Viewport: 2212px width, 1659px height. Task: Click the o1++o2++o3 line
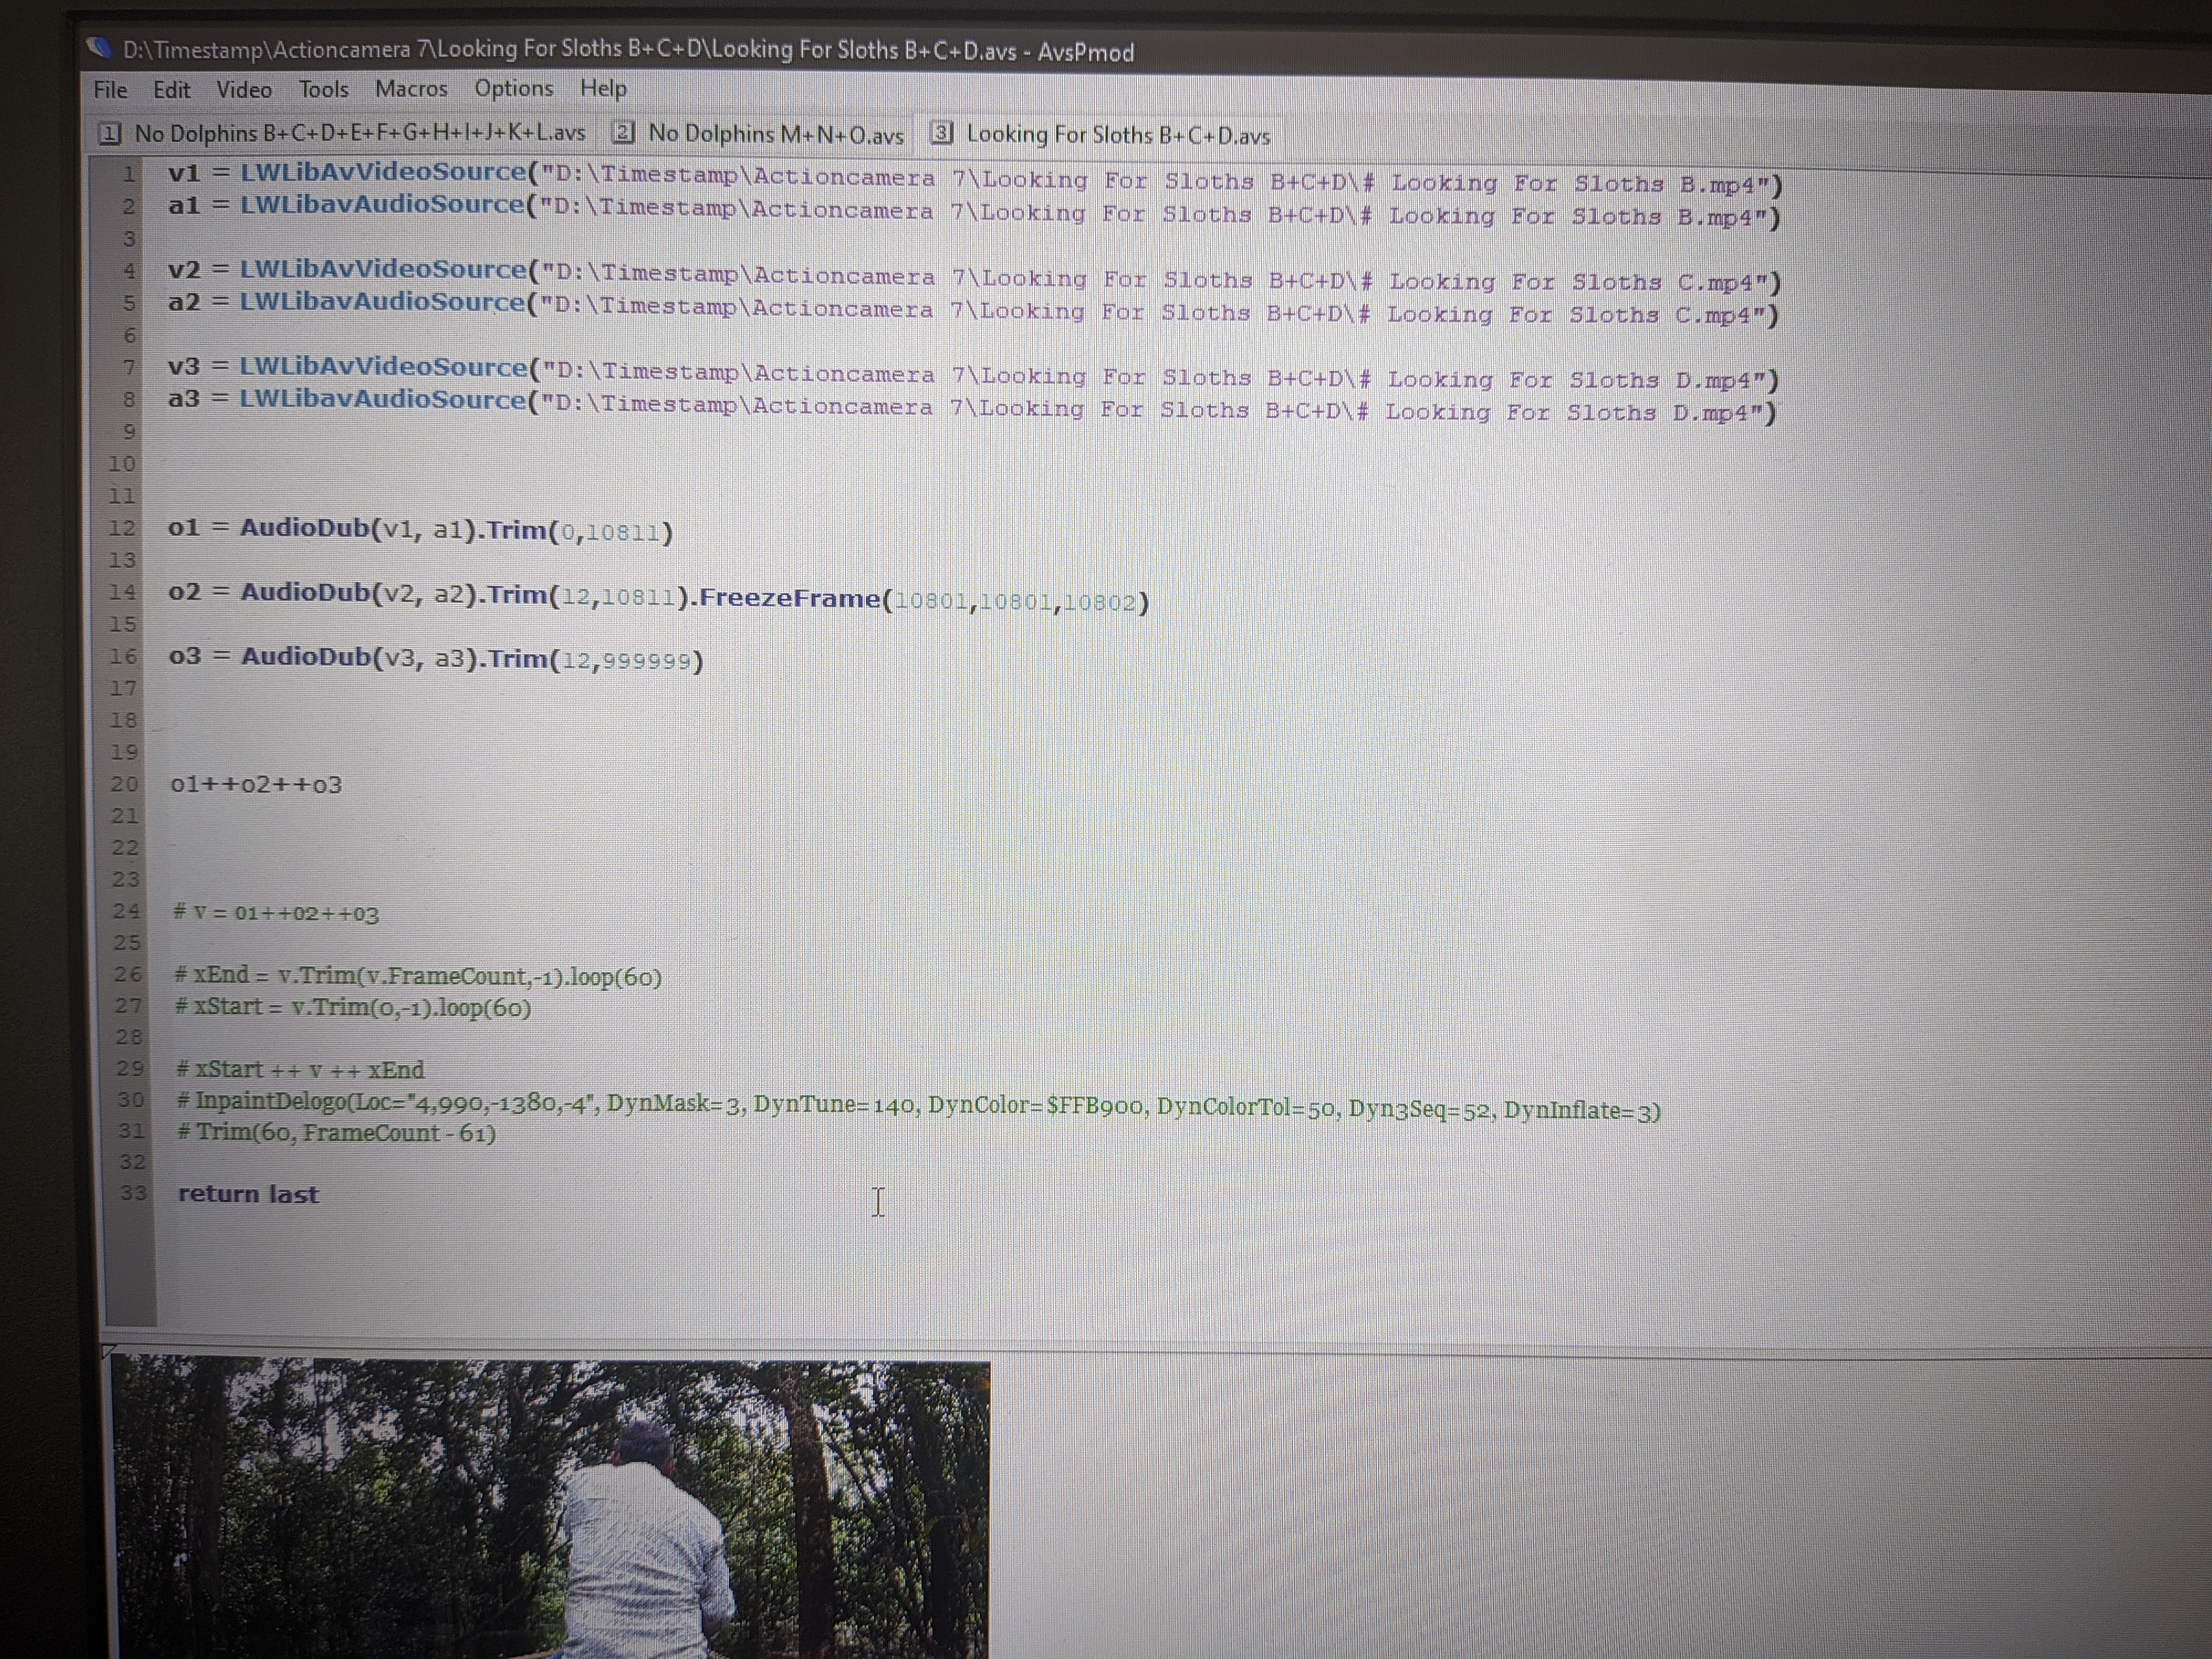click(x=256, y=784)
